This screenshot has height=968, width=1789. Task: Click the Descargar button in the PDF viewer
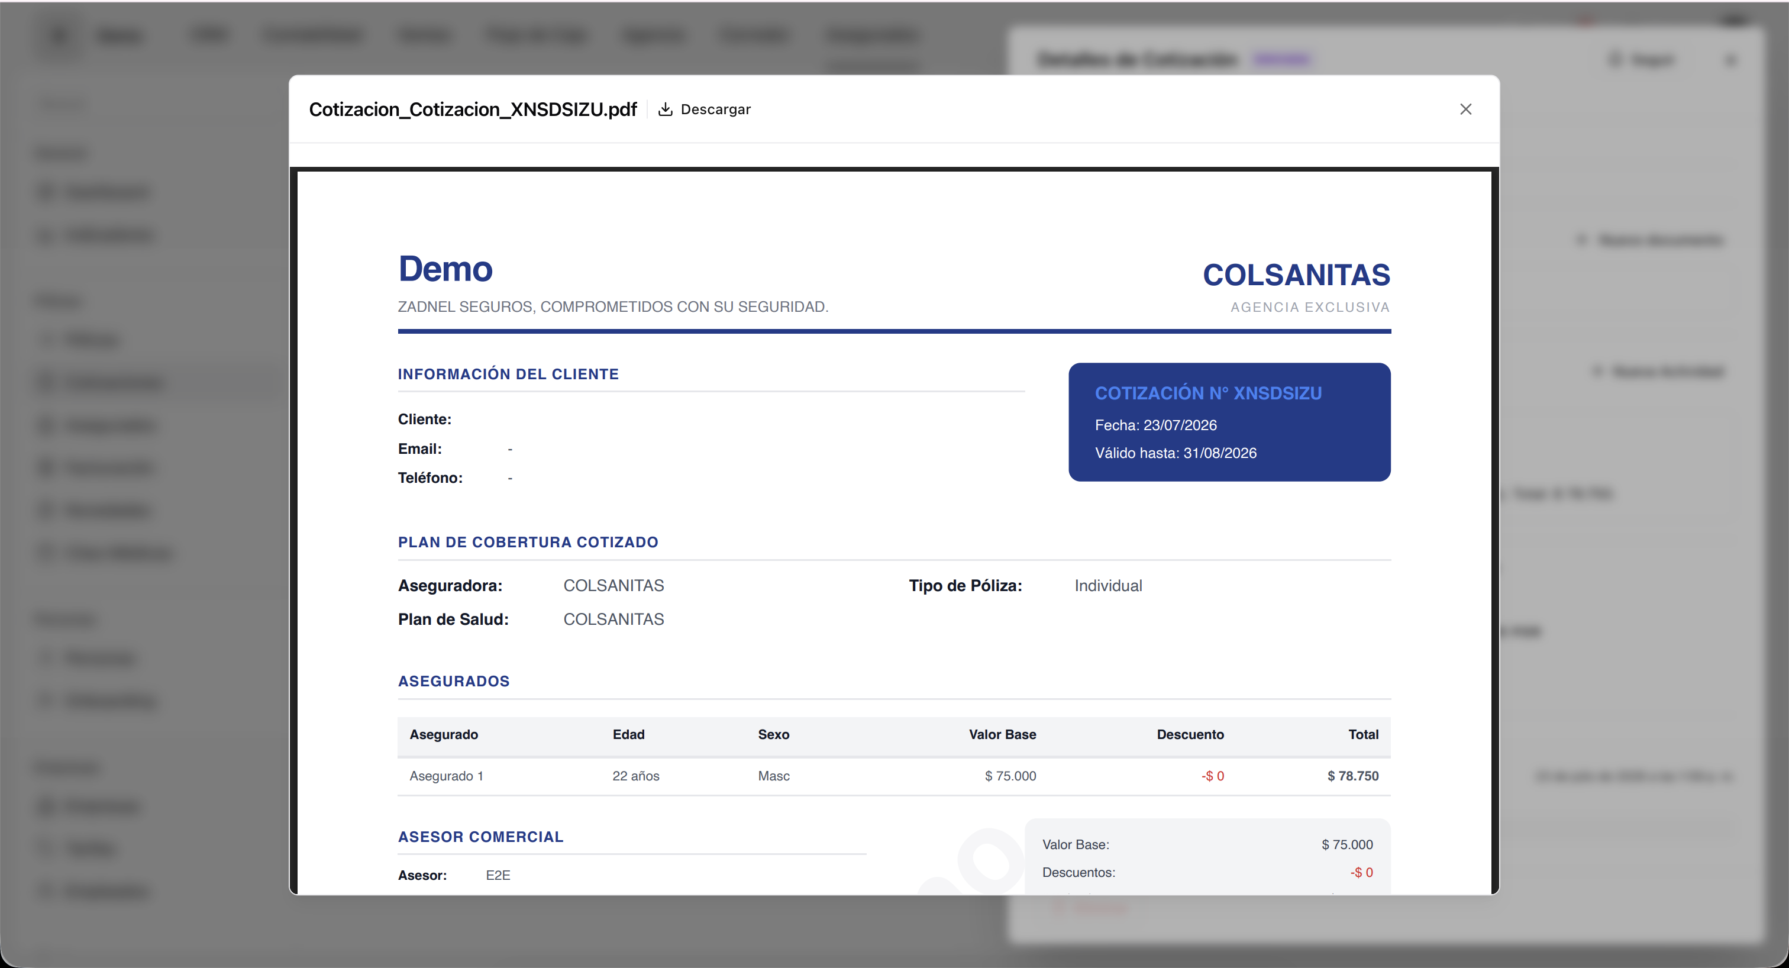(x=704, y=109)
